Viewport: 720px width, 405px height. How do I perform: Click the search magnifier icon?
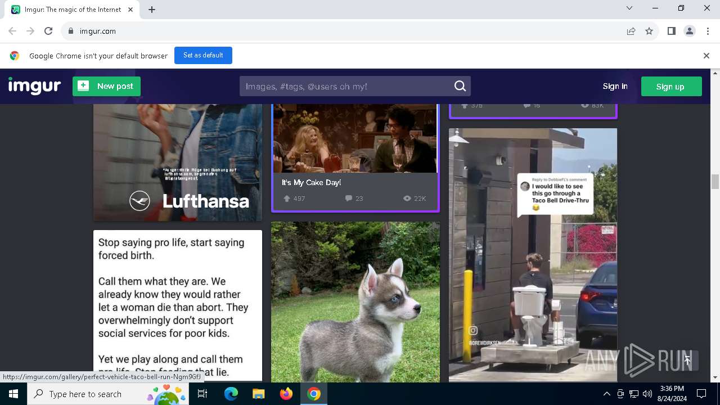coord(460,86)
